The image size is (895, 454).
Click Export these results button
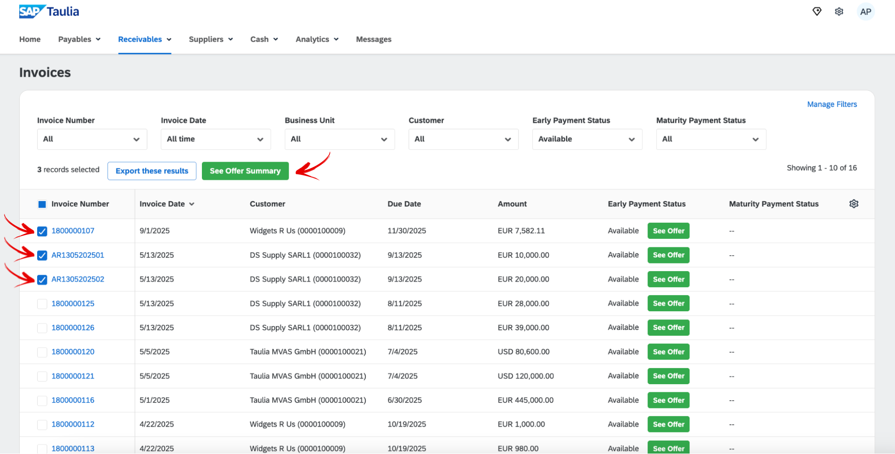point(152,171)
